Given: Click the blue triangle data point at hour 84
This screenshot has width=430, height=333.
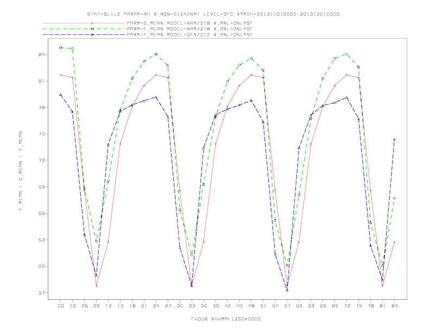Looking at the screenshot, I should [x=394, y=140].
